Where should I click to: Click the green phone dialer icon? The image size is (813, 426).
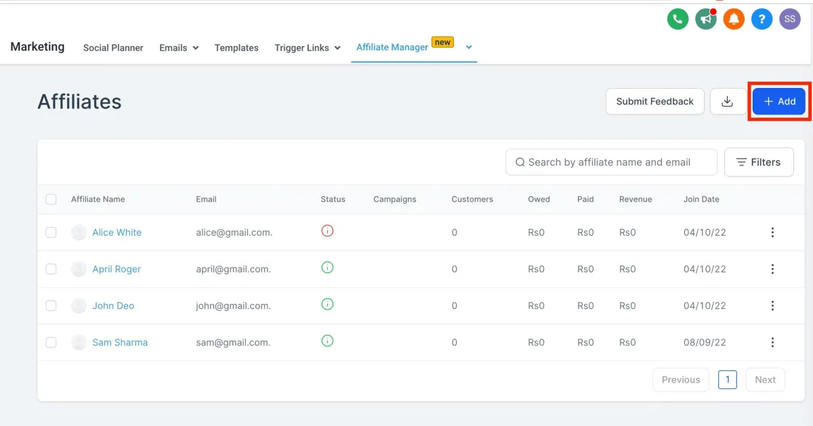677,19
